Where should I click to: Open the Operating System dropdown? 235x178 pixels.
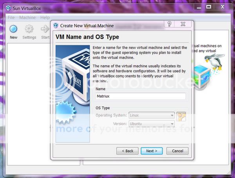[x=152, y=115]
